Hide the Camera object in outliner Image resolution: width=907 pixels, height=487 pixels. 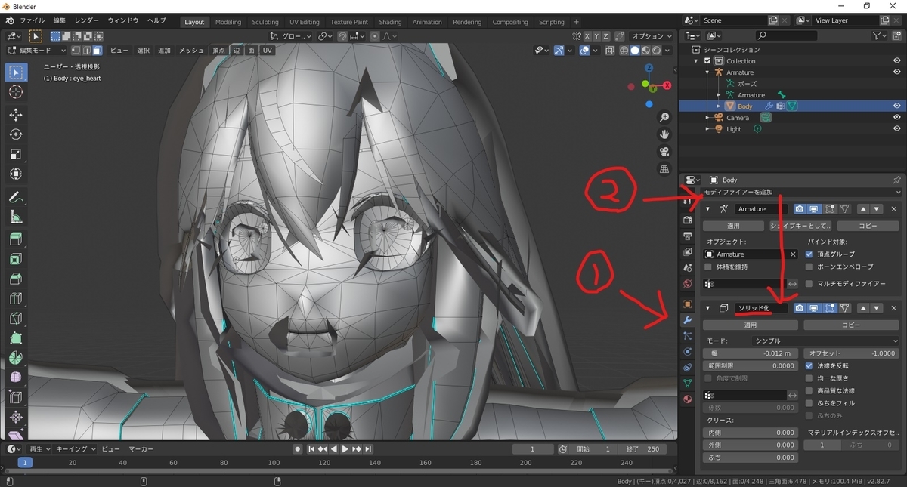(897, 118)
